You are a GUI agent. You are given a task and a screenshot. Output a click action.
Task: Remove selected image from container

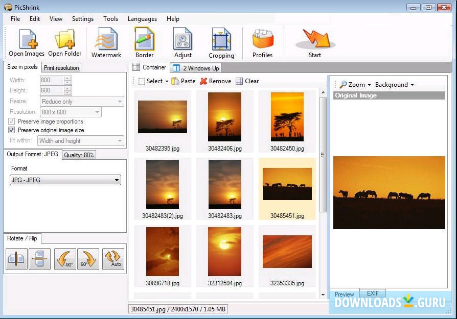215,81
